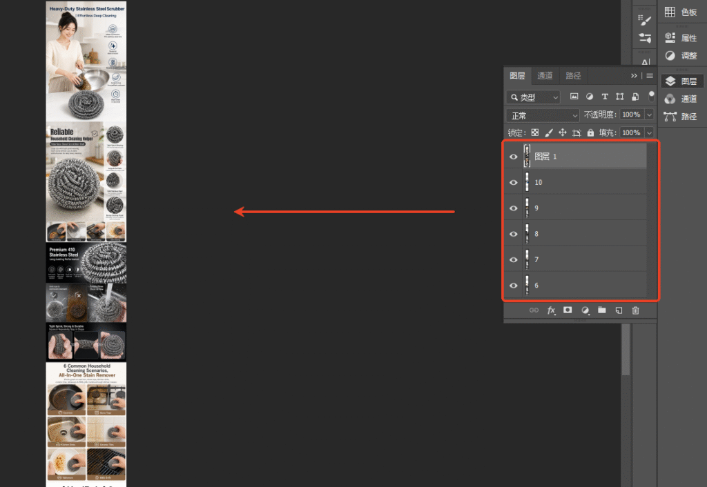Click the link layers icon

(x=534, y=310)
